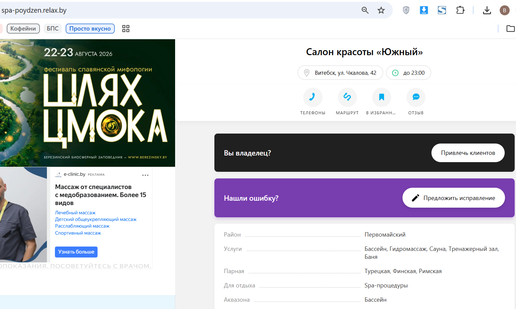Image resolution: width=516 pixels, height=309 pixels.
Task: Open the Маршрут route icon
Action: [347, 97]
